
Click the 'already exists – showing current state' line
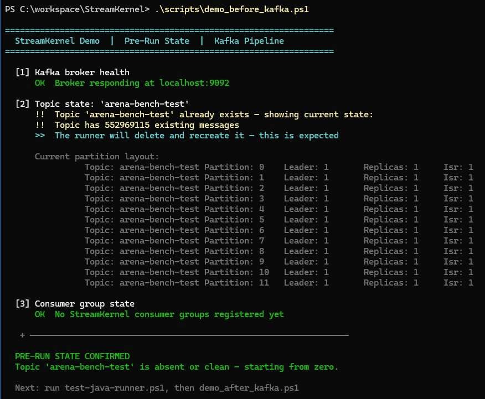(204, 115)
